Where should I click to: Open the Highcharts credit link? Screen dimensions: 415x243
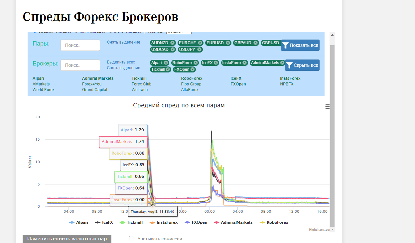[x=319, y=229]
